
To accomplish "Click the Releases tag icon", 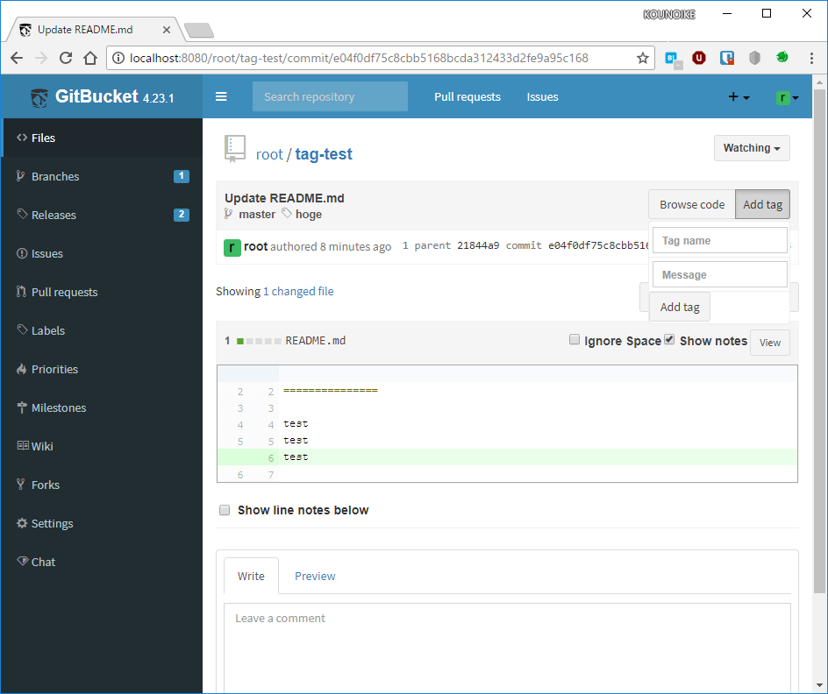I will [x=22, y=214].
